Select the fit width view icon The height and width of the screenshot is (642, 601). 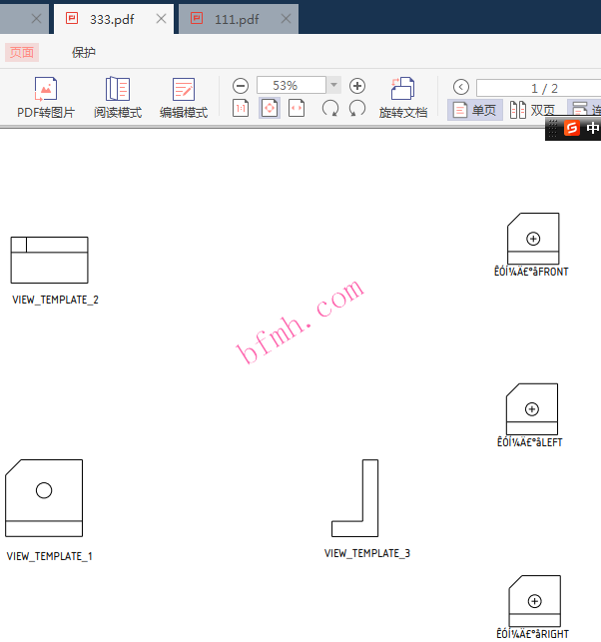point(297,109)
